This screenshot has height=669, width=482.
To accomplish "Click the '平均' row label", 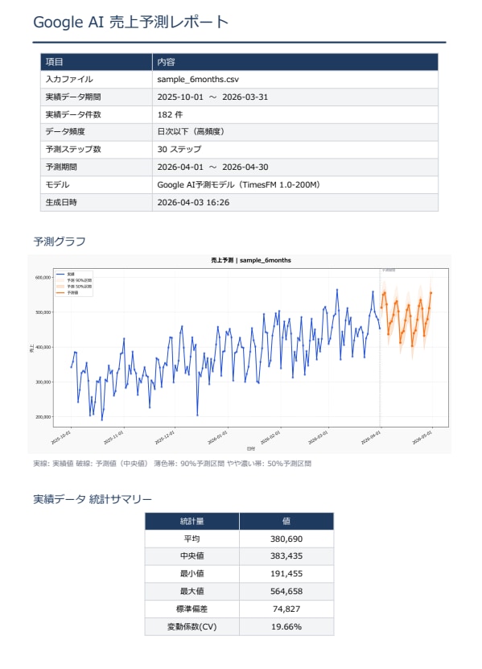I will (x=192, y=539).
